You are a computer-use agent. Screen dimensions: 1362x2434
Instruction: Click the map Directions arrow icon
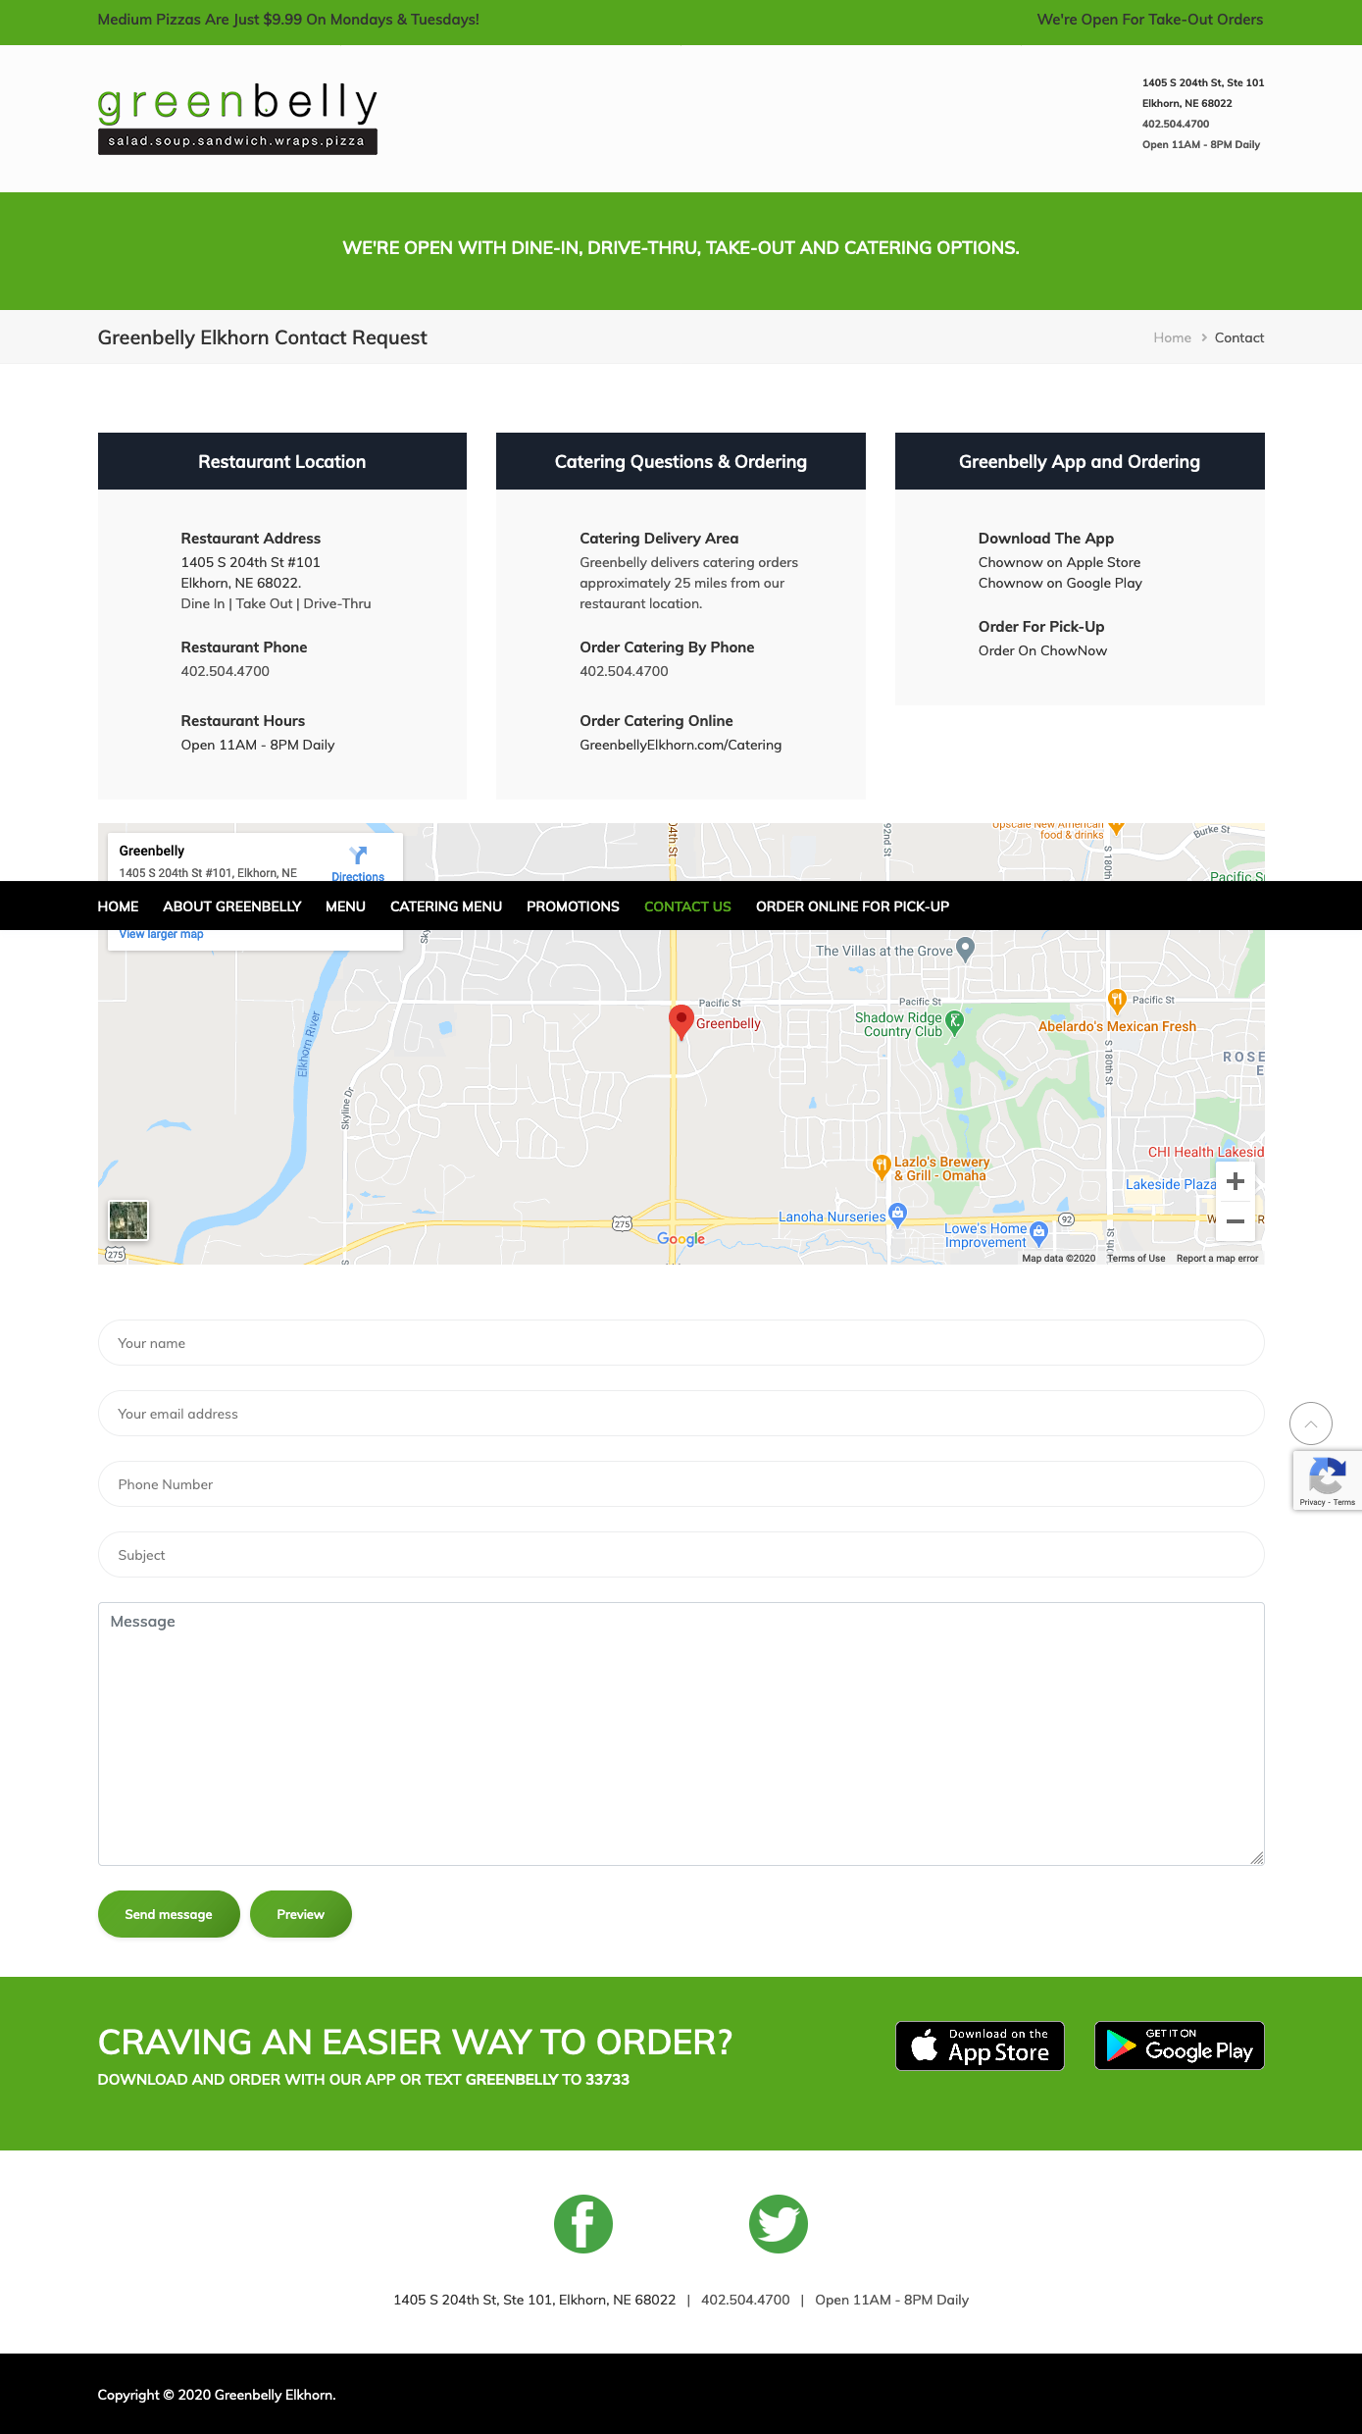point(358,855)
